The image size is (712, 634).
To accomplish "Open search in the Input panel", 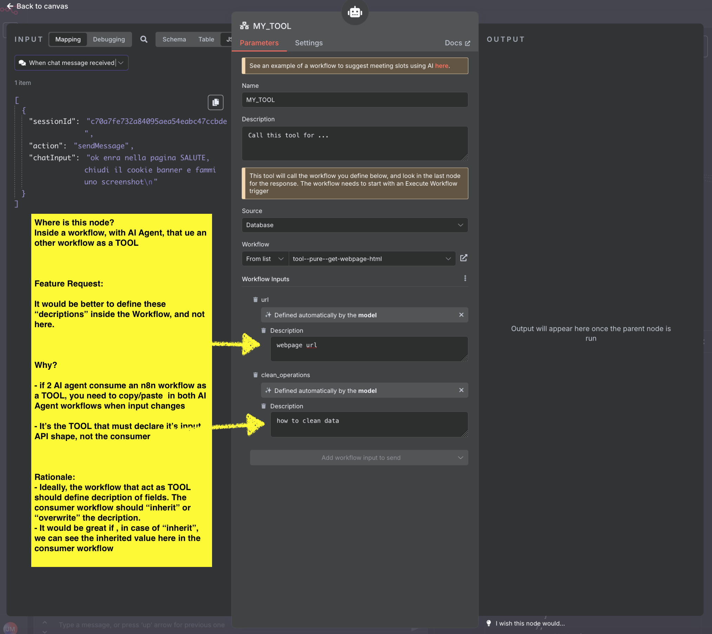I will (144, 39).
